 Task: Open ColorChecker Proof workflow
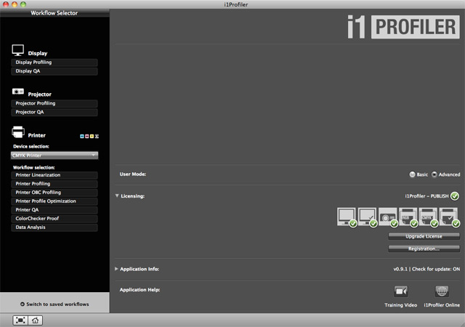pos(54,219)
